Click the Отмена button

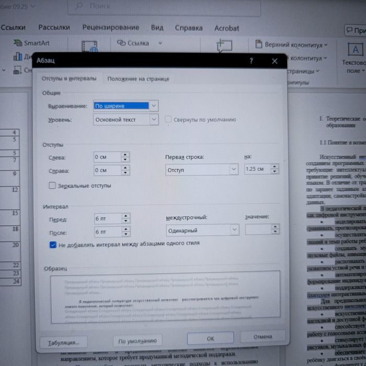262,336
